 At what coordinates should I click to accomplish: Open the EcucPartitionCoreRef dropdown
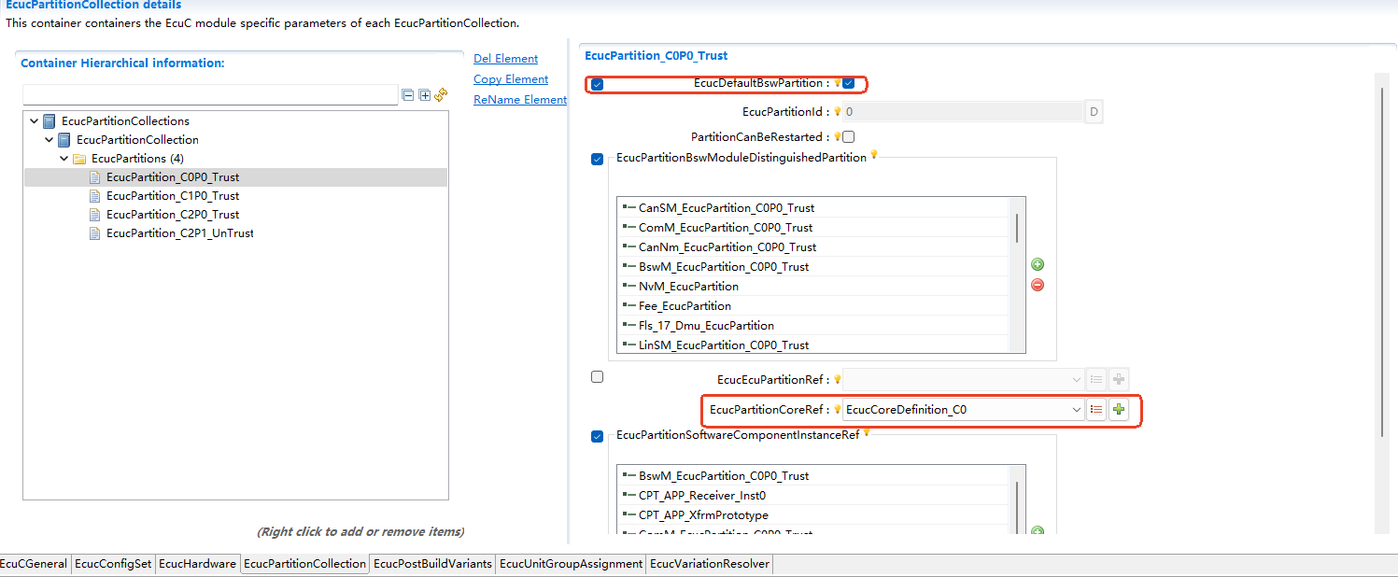(x=1077, y=409)
